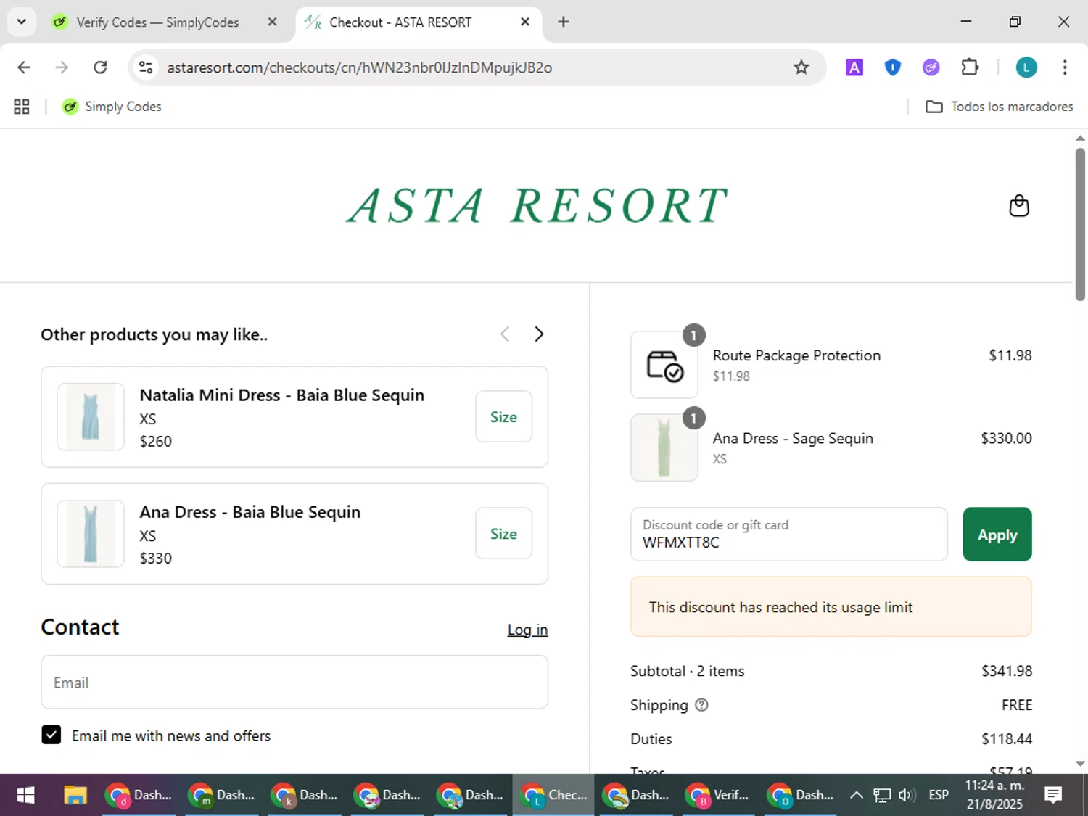Show previous recommended products arrow
Screen dimensions: 1088x816
pyautogui.click(x=505, y=334)
